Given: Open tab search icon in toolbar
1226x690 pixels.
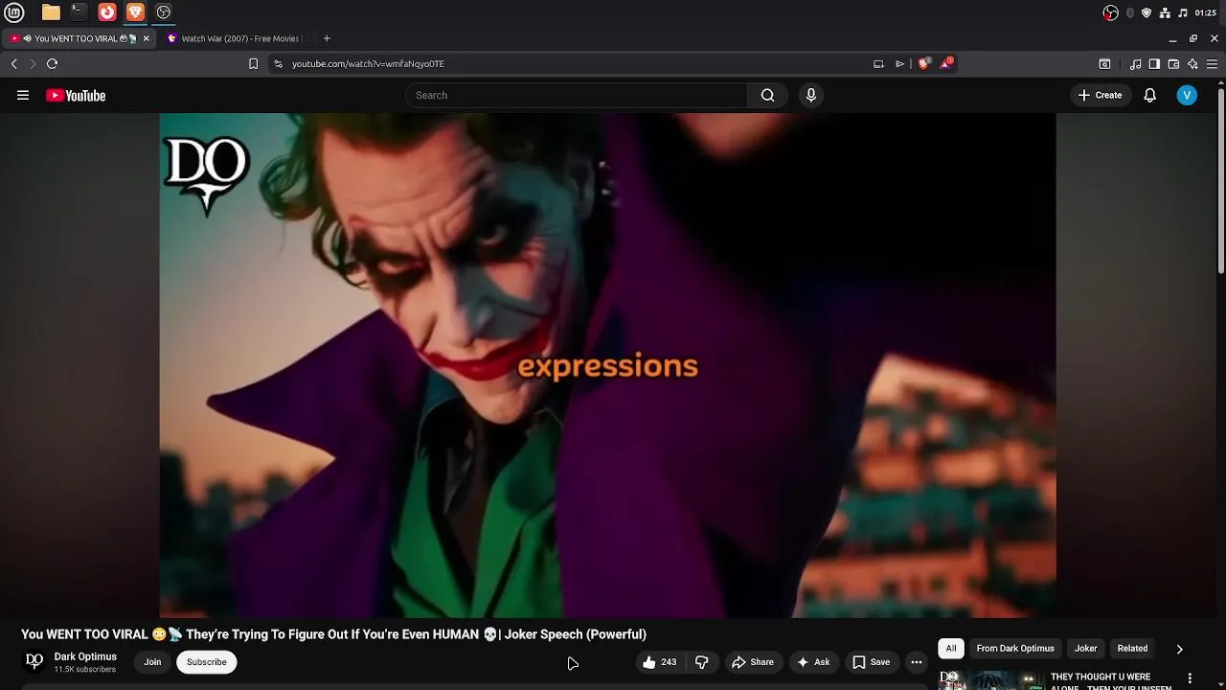Looking at the screenshot, I should coord(1104,63).
